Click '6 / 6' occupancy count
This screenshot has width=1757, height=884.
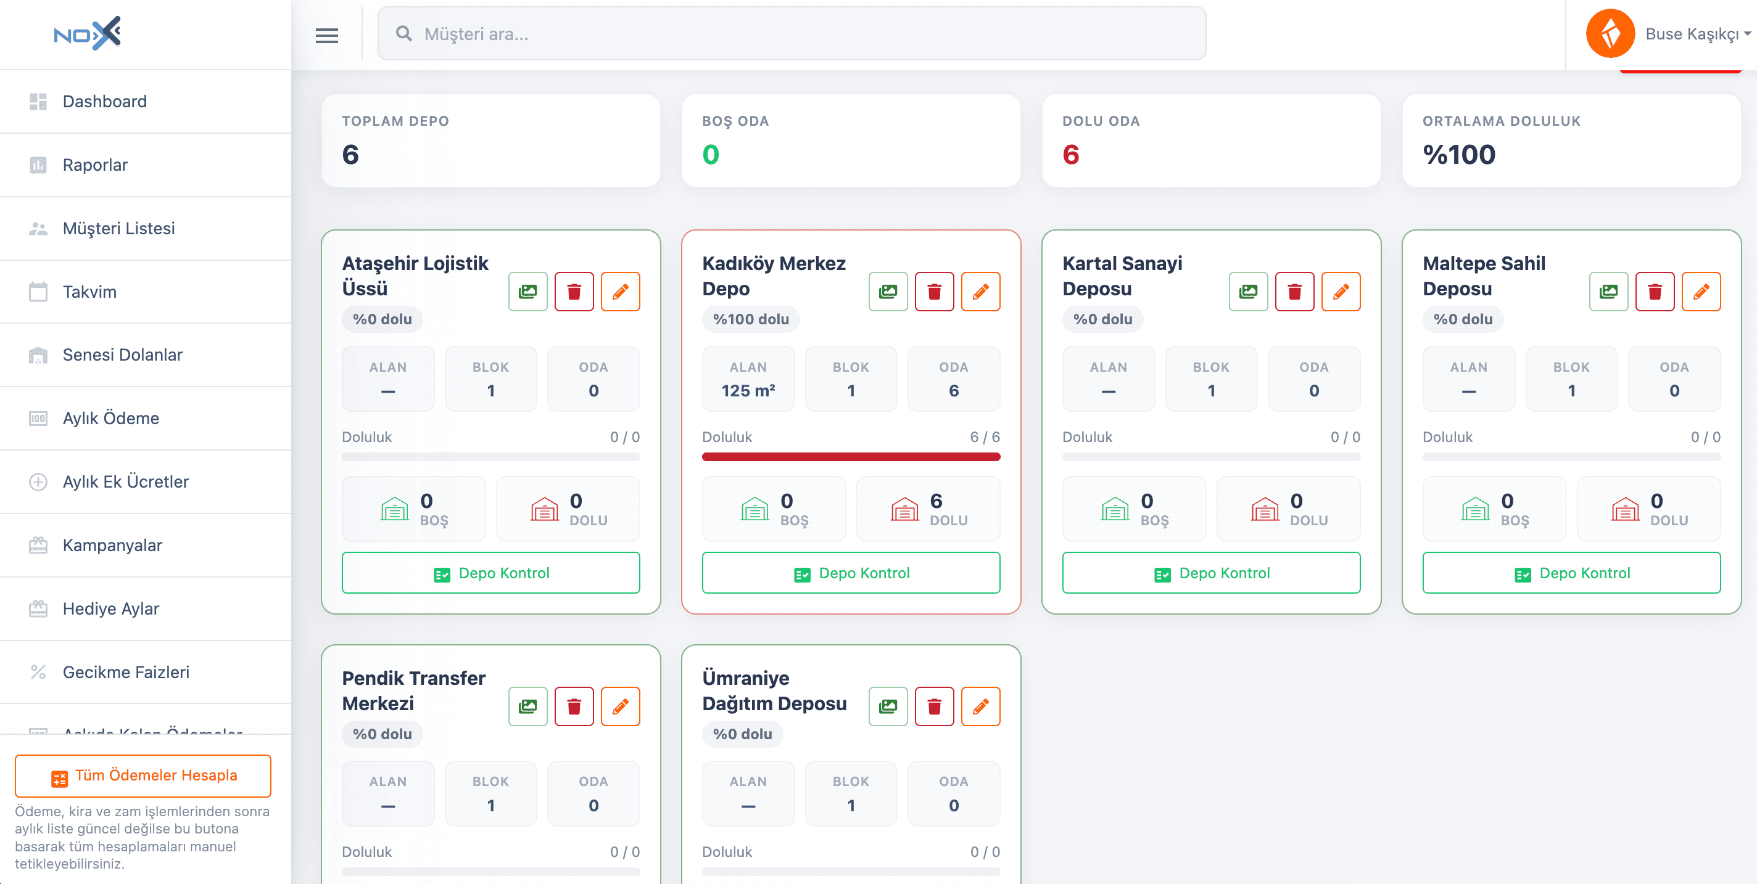click(x=985, y=437)
